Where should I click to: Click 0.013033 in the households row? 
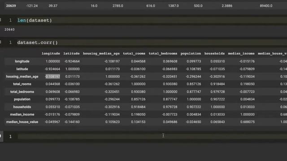click(247, 107)
